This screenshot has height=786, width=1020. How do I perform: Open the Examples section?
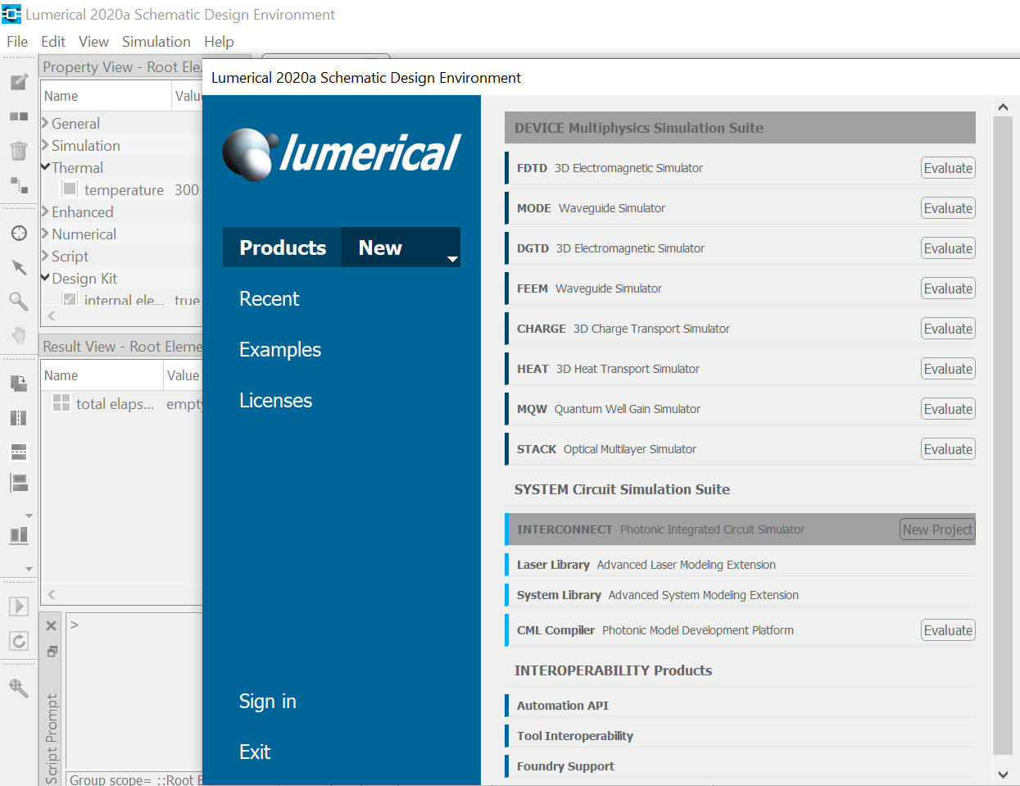click(x=280, y=350)
